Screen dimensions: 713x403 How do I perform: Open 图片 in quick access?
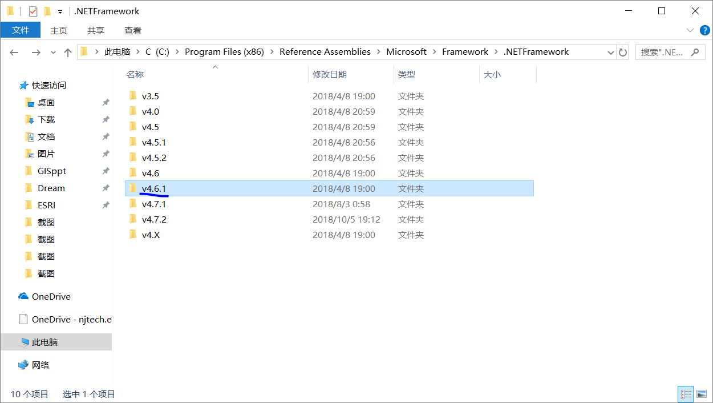[46, 154]
